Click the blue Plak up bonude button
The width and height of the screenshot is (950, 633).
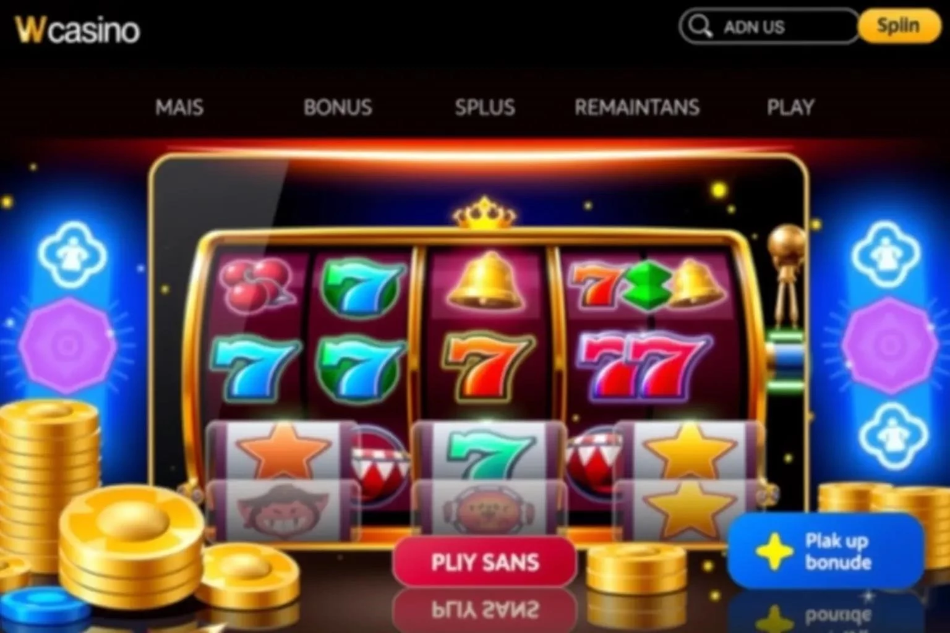pyautogui.click(x=826, y=551)
